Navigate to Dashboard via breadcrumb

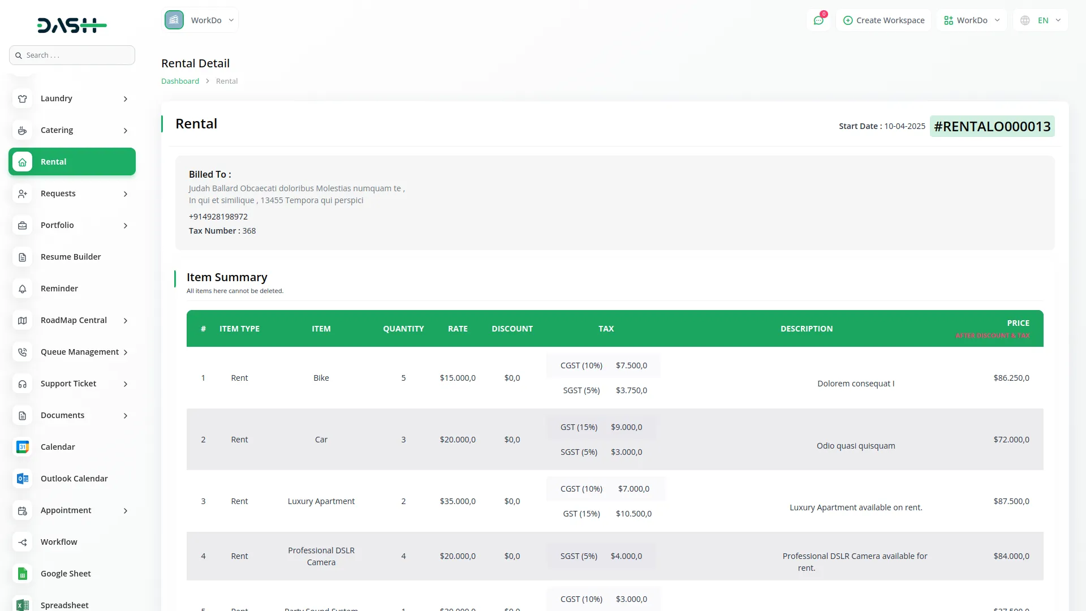click(180, 81)
